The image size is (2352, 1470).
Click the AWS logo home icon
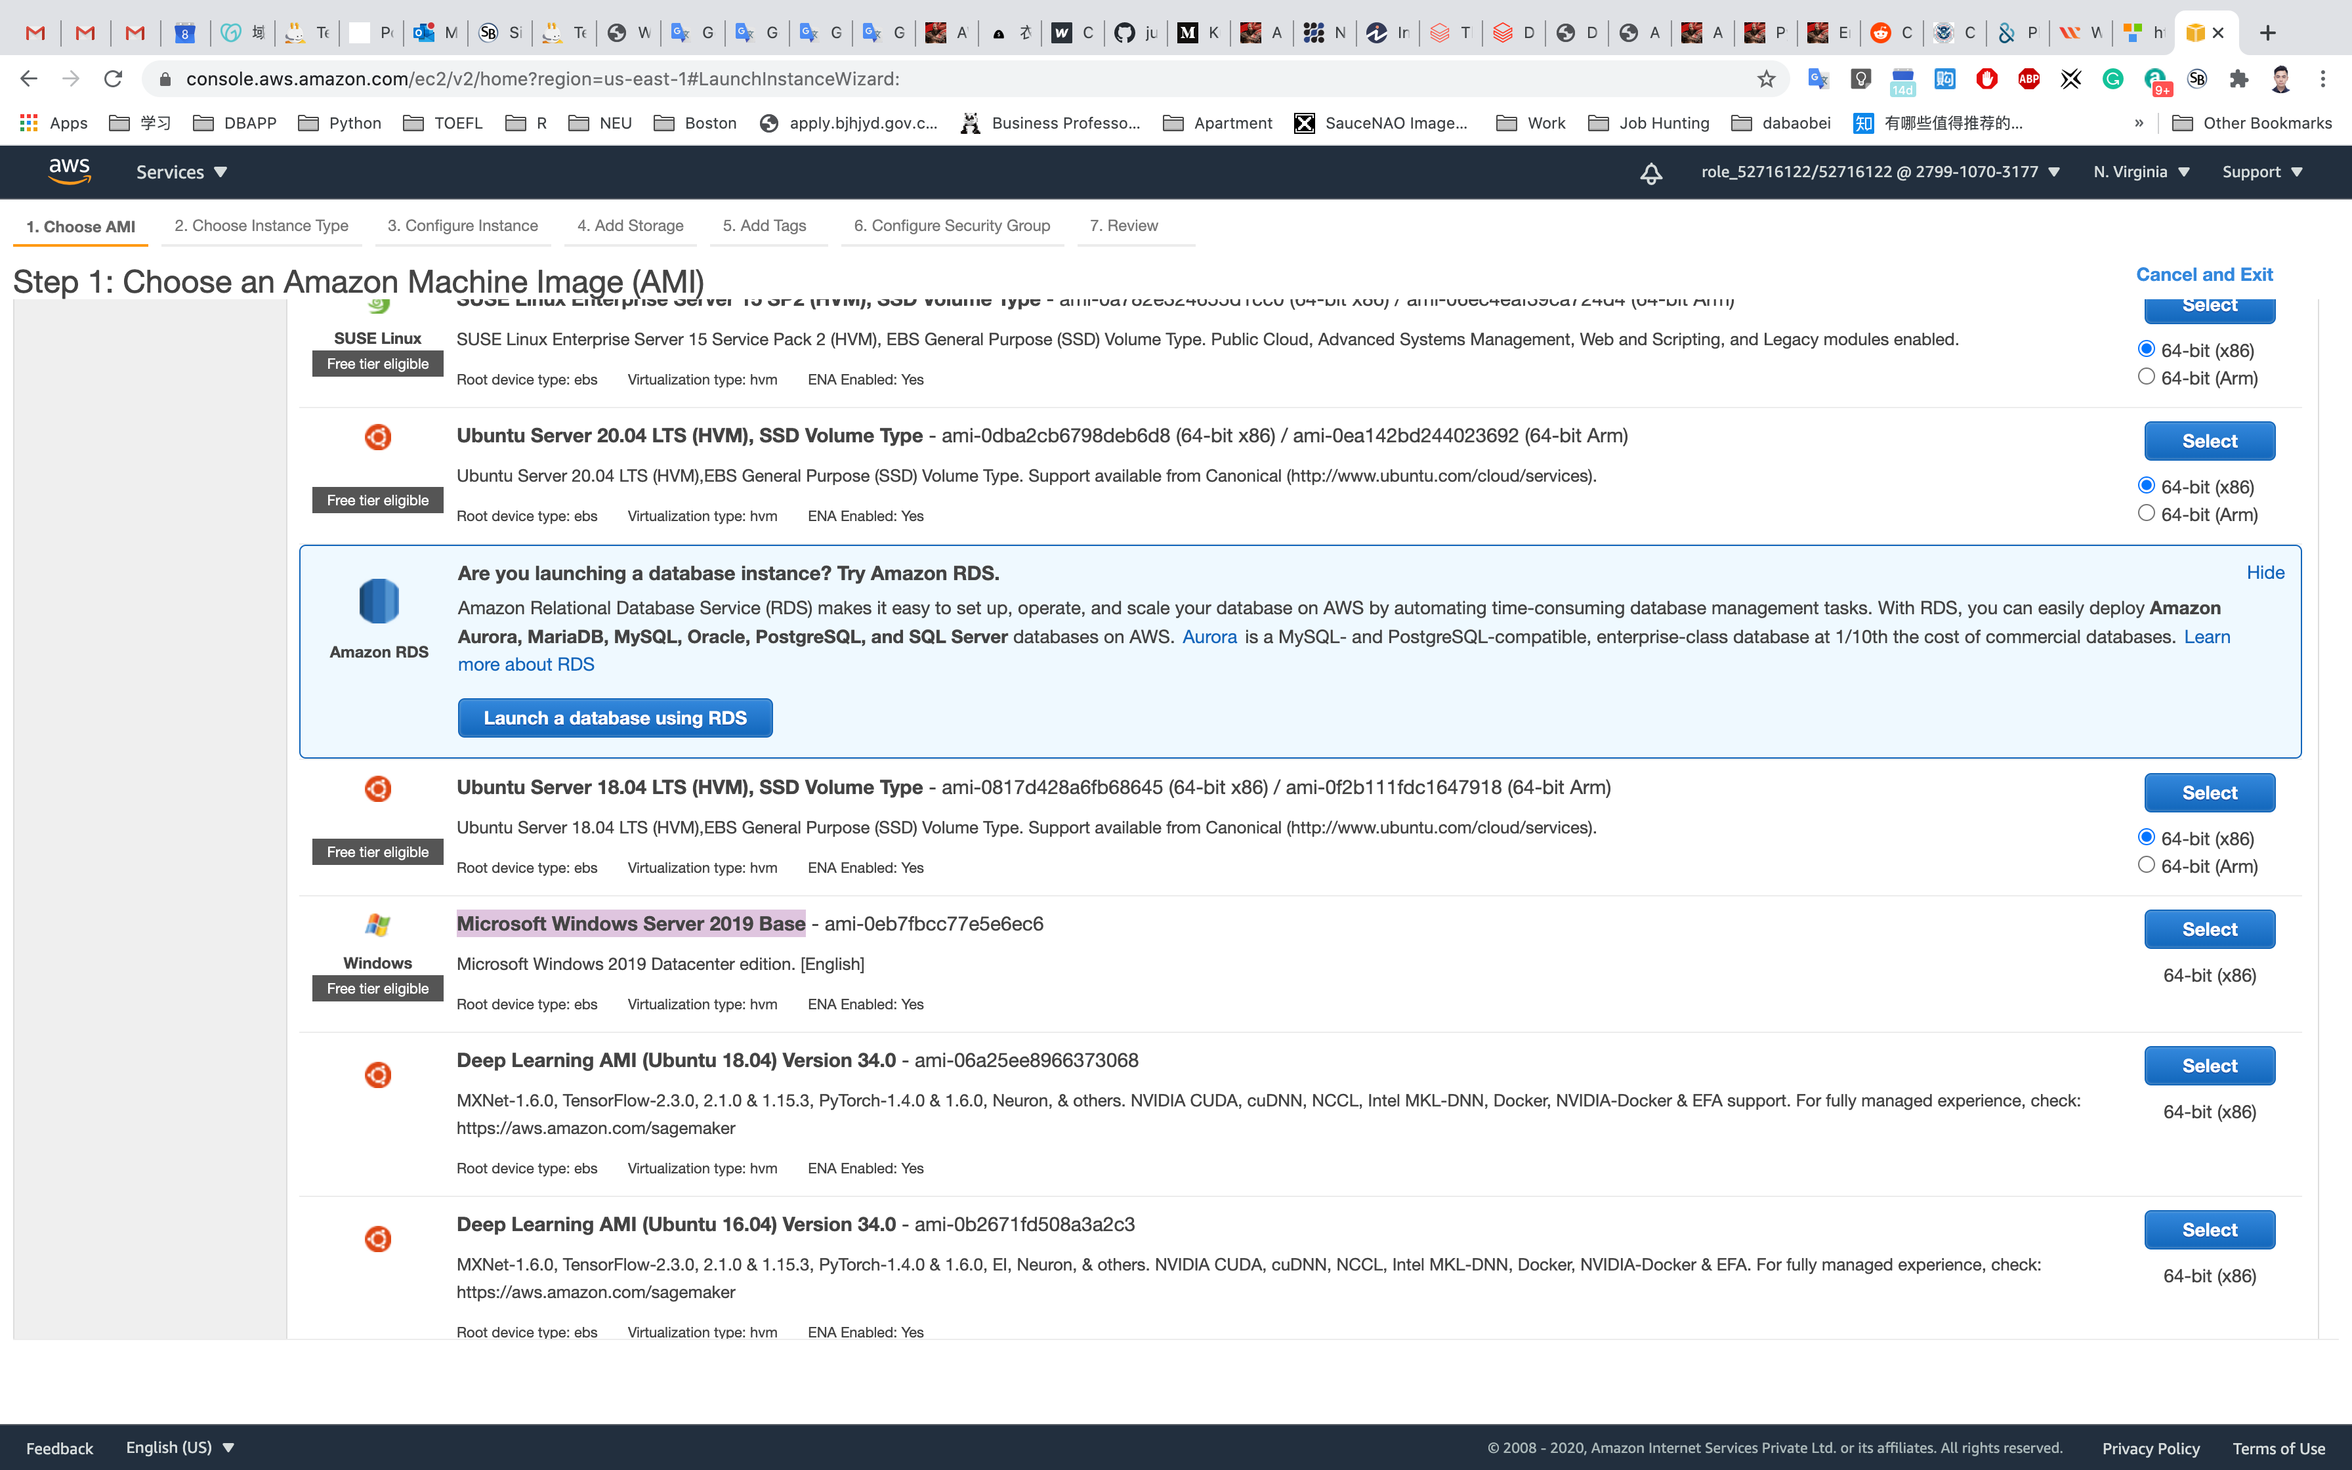pyautogui.click(x=69, y=171)
